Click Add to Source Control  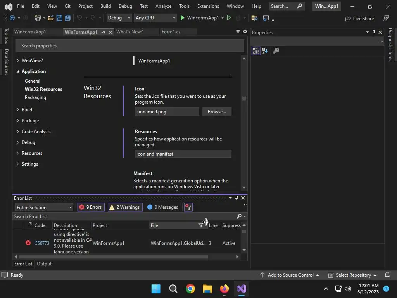pos(290,275)
